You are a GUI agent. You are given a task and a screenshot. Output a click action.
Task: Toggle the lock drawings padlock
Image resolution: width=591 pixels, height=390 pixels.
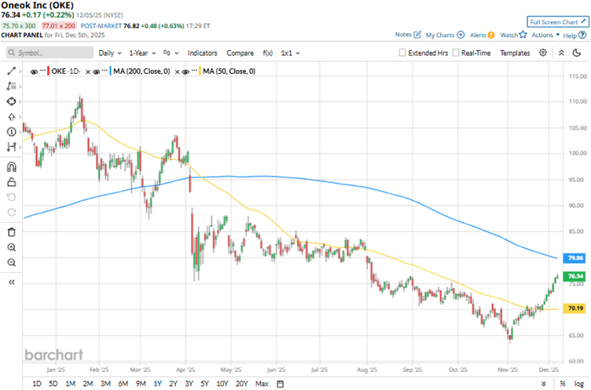pos(11,182)
